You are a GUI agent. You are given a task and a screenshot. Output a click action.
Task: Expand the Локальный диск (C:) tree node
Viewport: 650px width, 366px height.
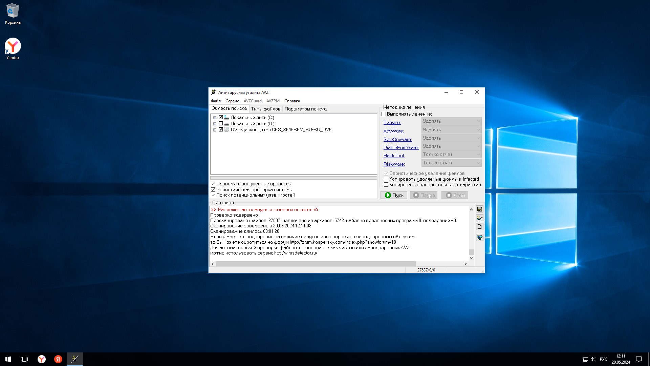[215, 118]
